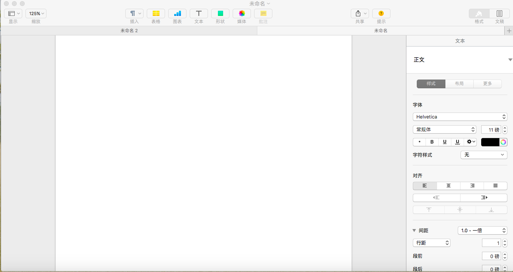
Task: Center-align the text
Action: pos(449,186)
